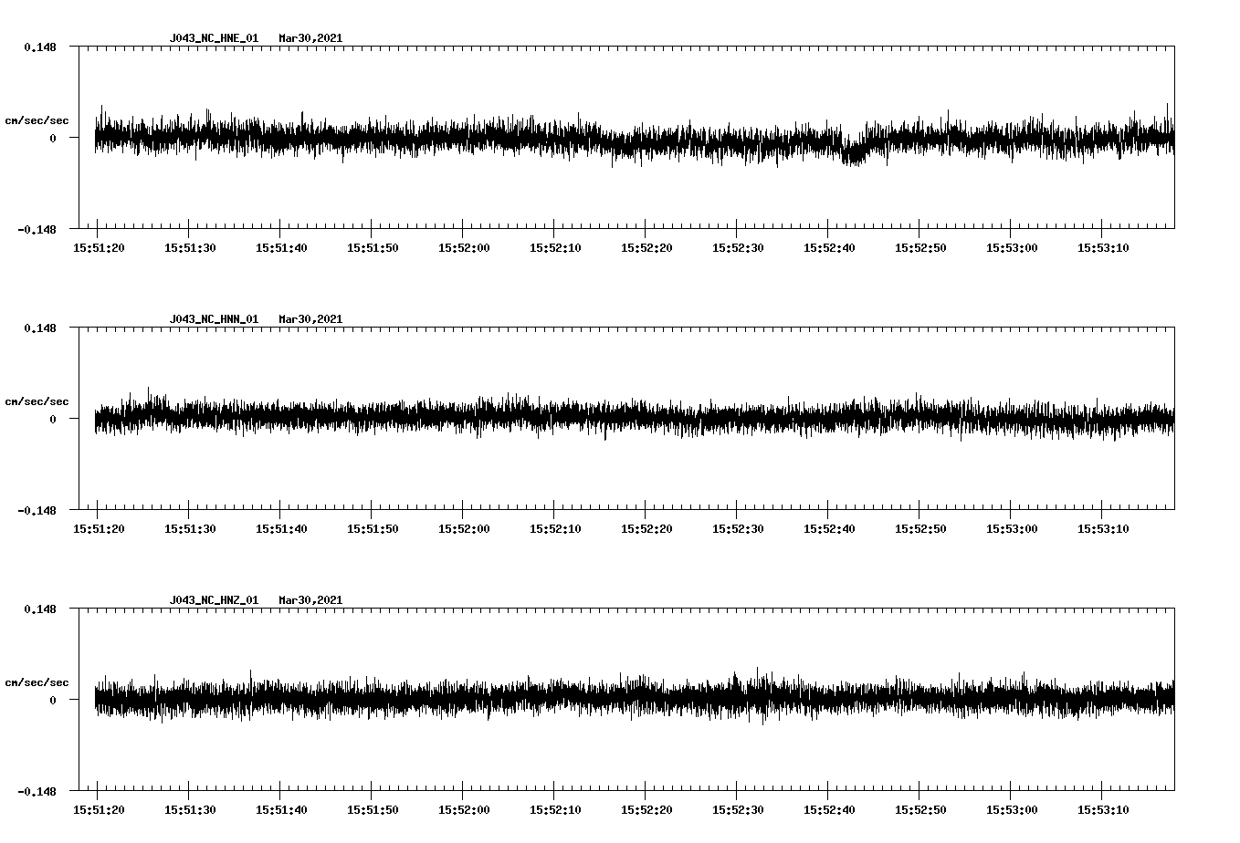This screenshot has width=1240, height=843.
Task: Click the cm/sec/sec label on top plot
Action: click(37, 120)
